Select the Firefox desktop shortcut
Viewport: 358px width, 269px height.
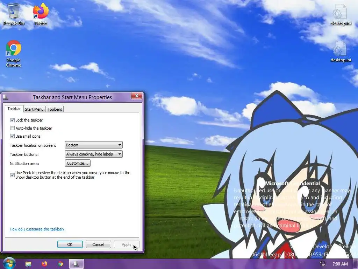click(41, 14)
